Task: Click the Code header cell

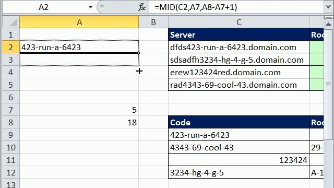Action: tap(238, 122)
